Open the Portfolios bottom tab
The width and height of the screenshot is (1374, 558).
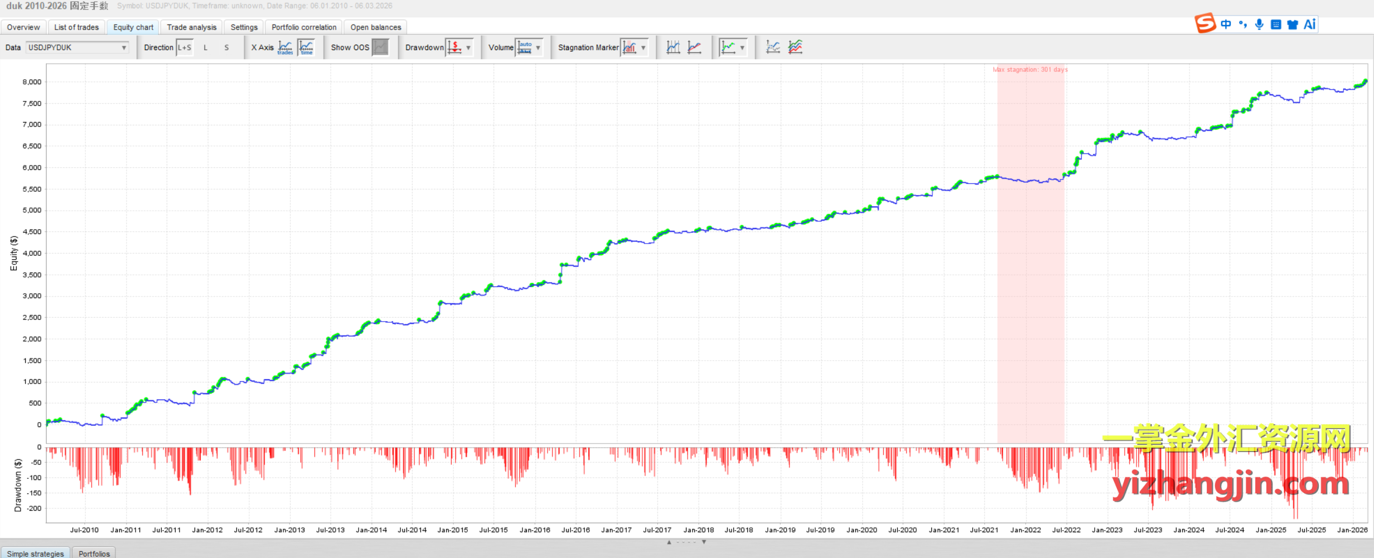94,554
